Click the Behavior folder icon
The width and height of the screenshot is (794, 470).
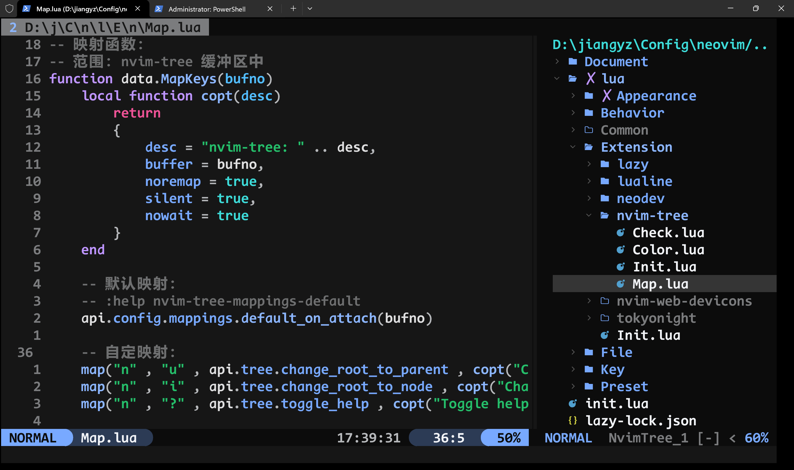coord(589,113)
